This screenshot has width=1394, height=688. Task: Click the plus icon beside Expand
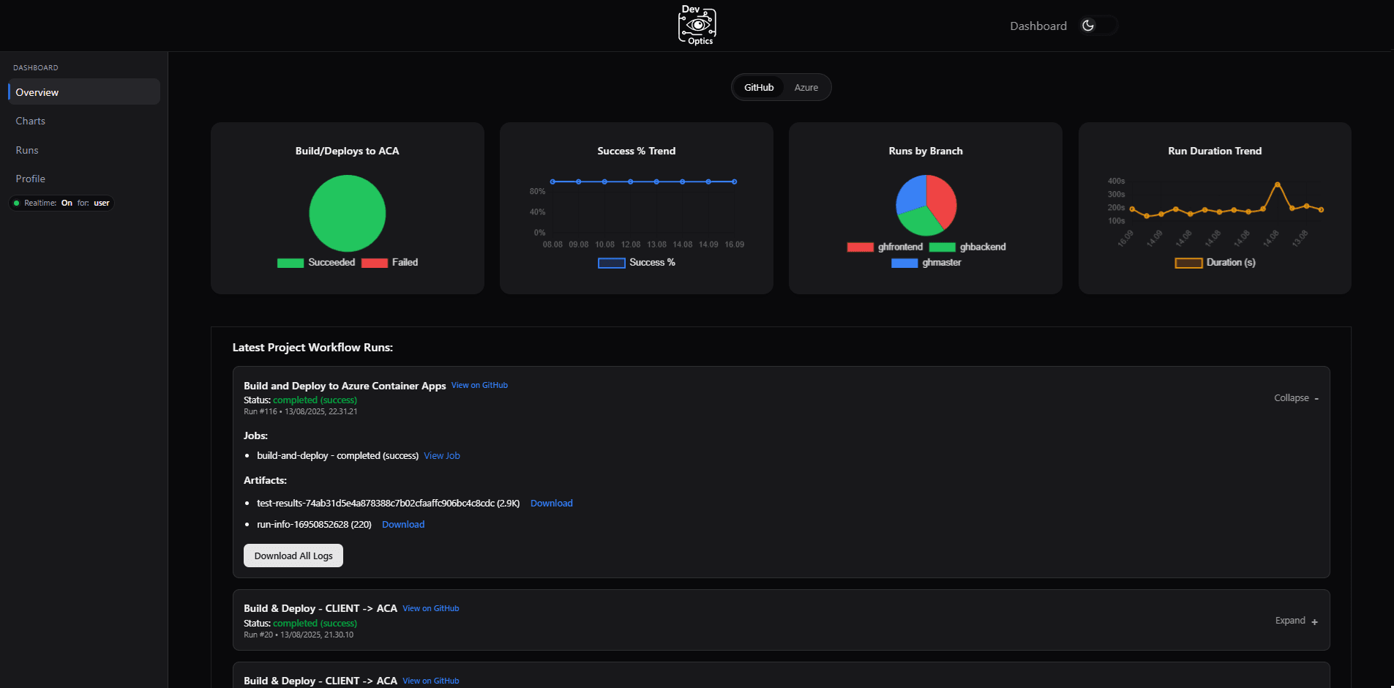[1314, 622]
